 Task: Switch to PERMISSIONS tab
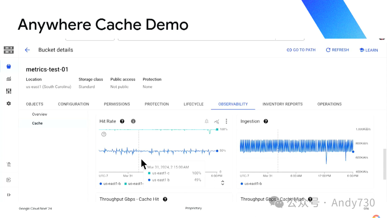[x=117, y=104]
